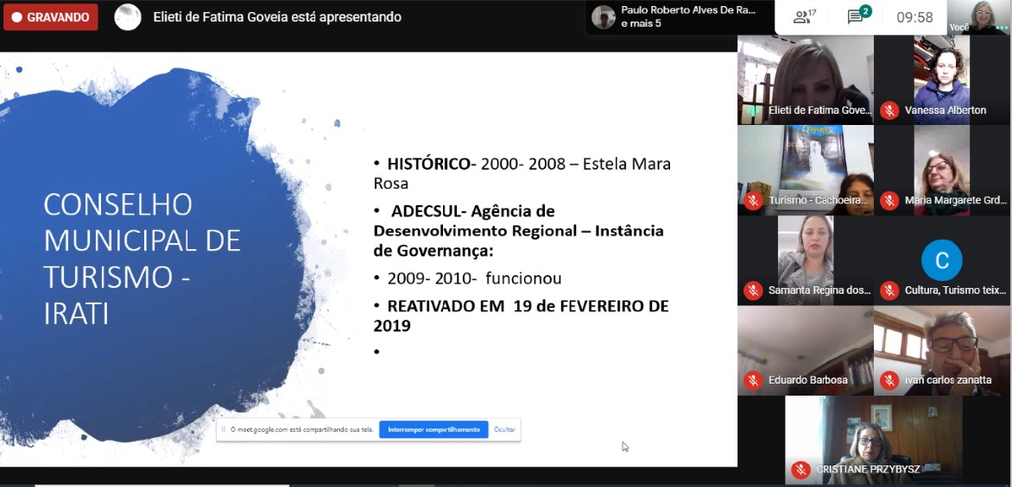Select Eduardo Barbosa's video tile
Screen dimensions: 1012x487
[x=806, y=351]
